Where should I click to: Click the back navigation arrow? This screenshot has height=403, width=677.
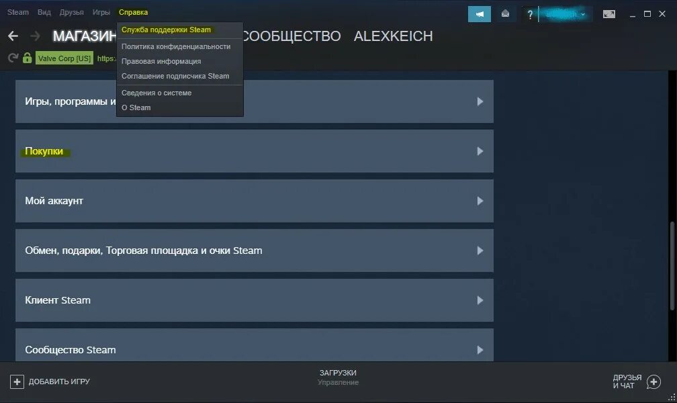click(13, 36)
